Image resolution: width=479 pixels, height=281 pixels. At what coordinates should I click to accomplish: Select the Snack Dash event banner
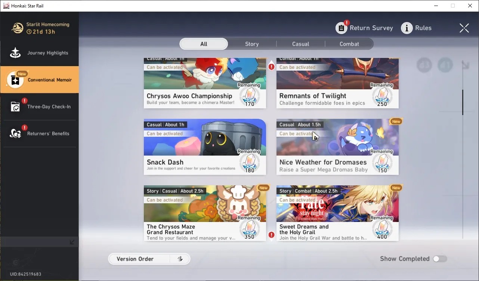[x=205, y=137]
